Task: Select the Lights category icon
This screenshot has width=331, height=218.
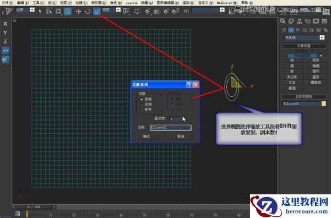Action: coord(298,30)
